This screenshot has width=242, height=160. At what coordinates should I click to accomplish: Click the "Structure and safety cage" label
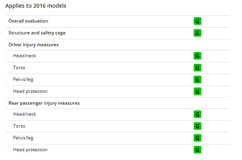37,33
